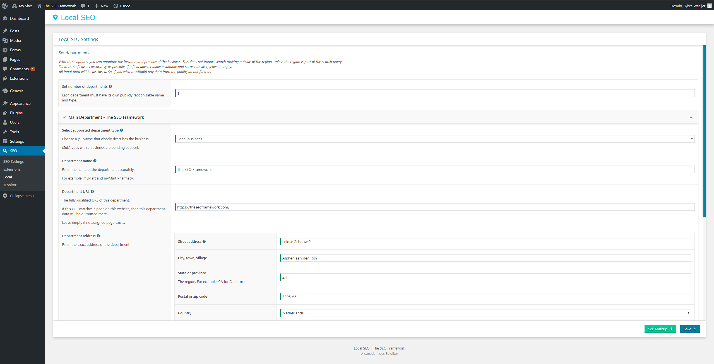Open the Country dropdown showing Netherlands
This screenshot has width=714, height=364.
coord(486,313)
